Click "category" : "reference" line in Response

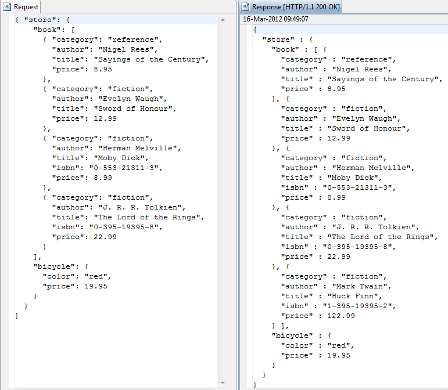coord(339,59)
